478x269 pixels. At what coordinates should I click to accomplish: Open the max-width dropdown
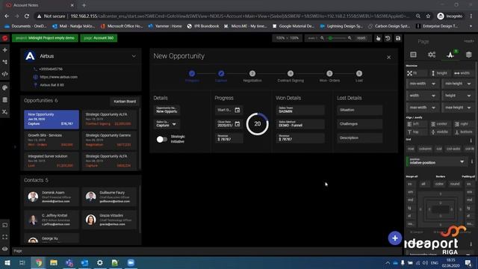click(x=422, y=108)
